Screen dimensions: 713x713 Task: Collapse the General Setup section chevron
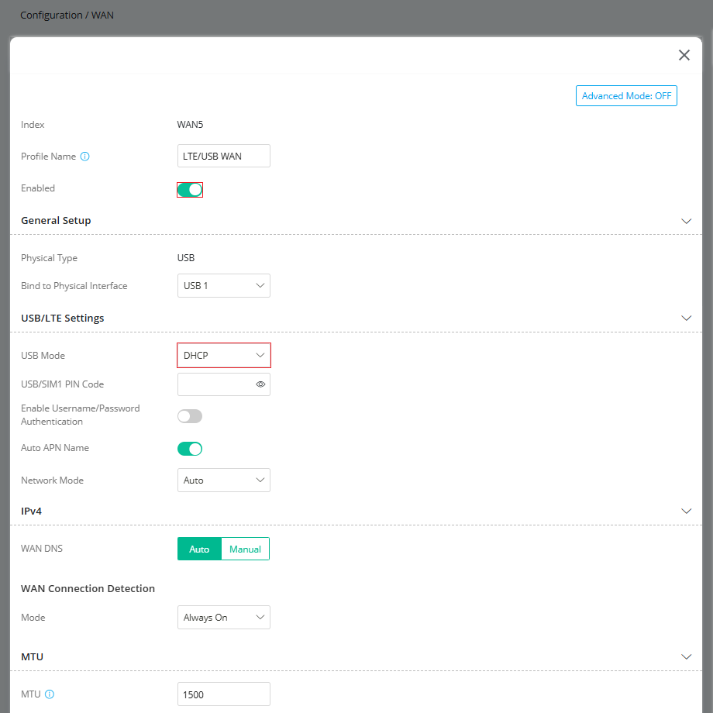click(x=686, y=221)
